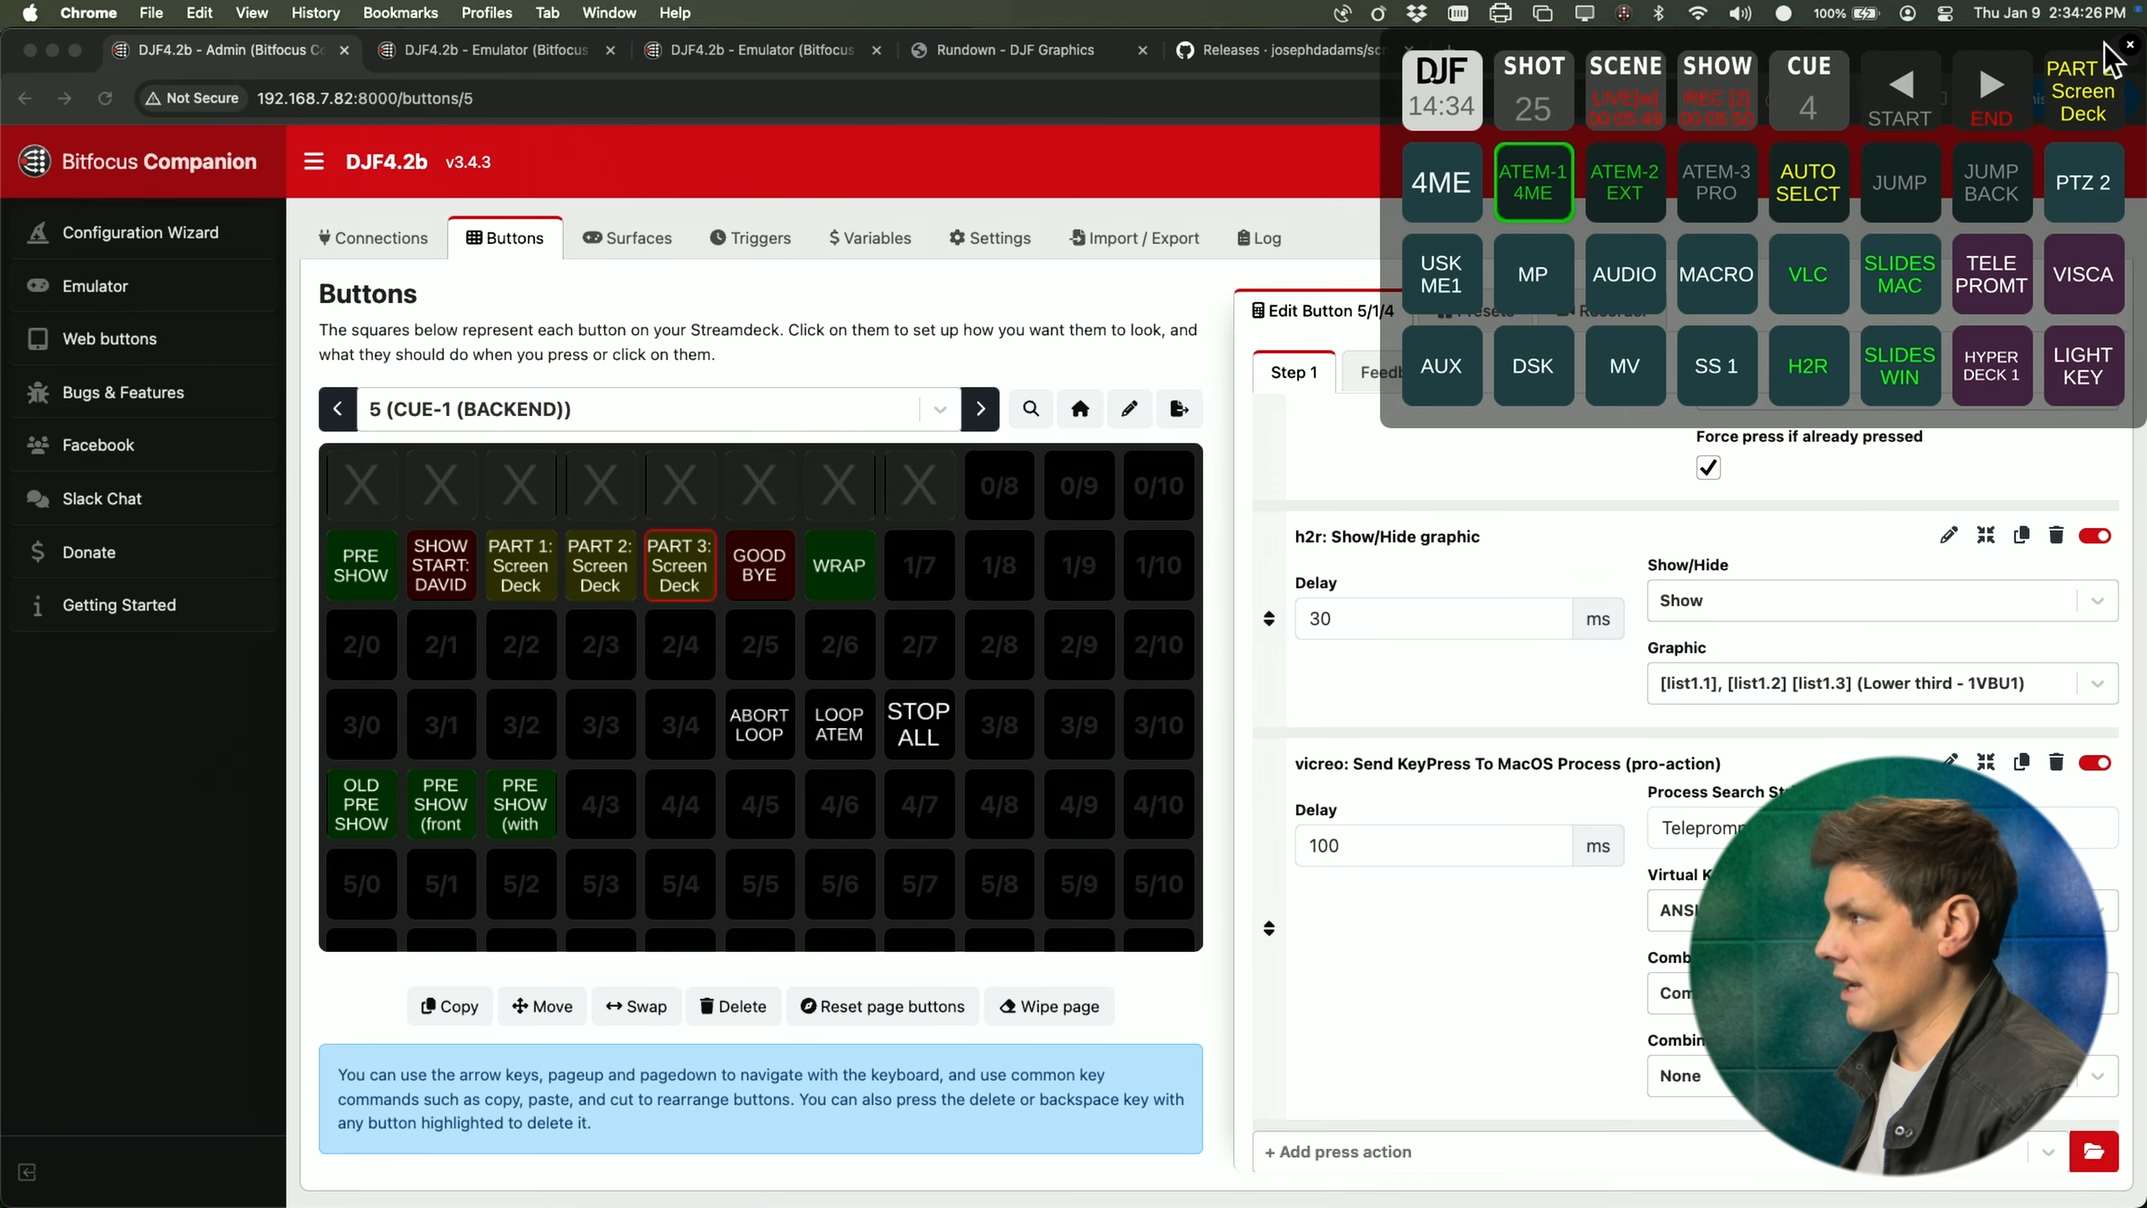Open Emulator from sidebar
Image resolution: width=2147 pixels, height=1208 pixels.
pos(143,286)
